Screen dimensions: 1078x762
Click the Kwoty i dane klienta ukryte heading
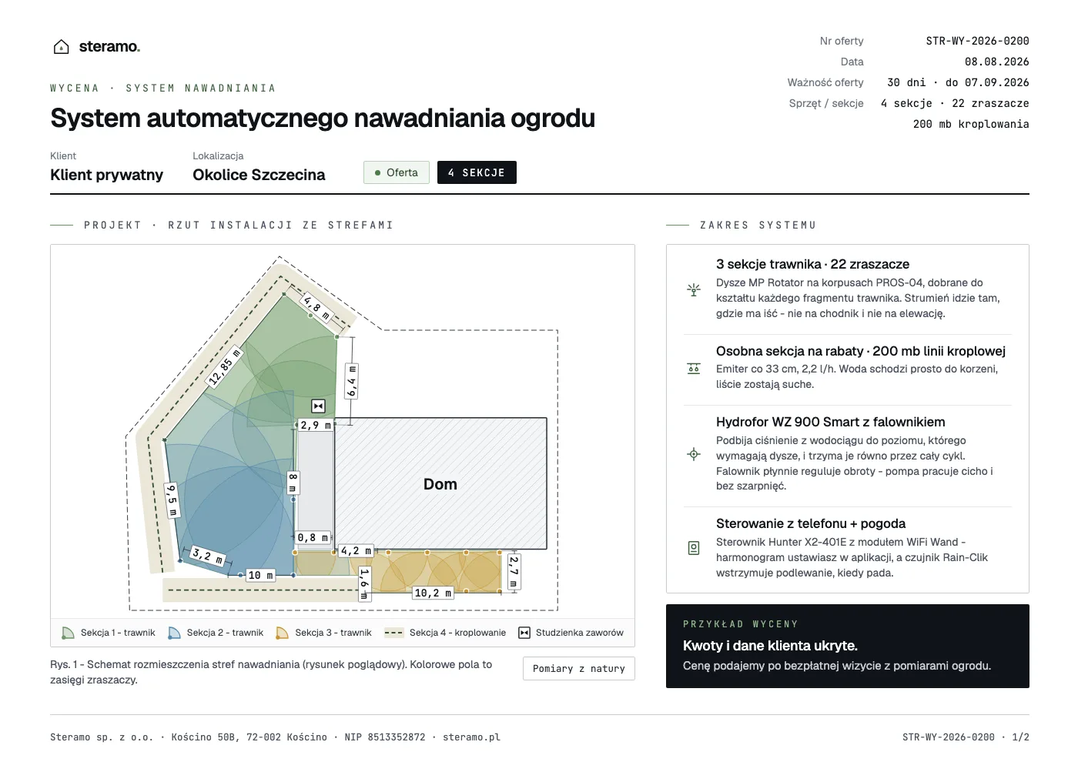[770, 646]
